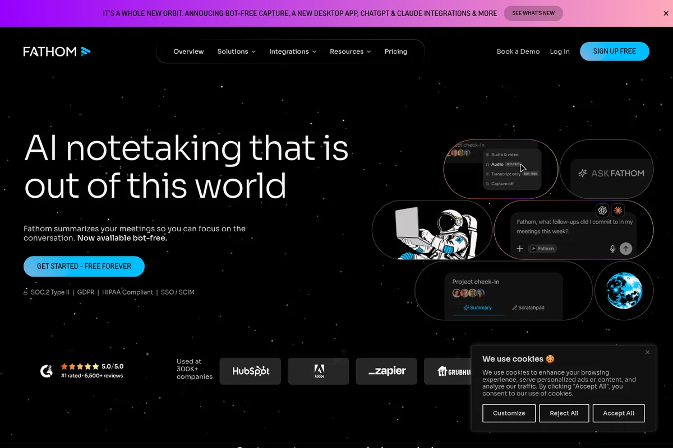The height and width of the screenshot is (448, 673).
Task: Click the SIGN UP FREE button
Action: [615, 51]
